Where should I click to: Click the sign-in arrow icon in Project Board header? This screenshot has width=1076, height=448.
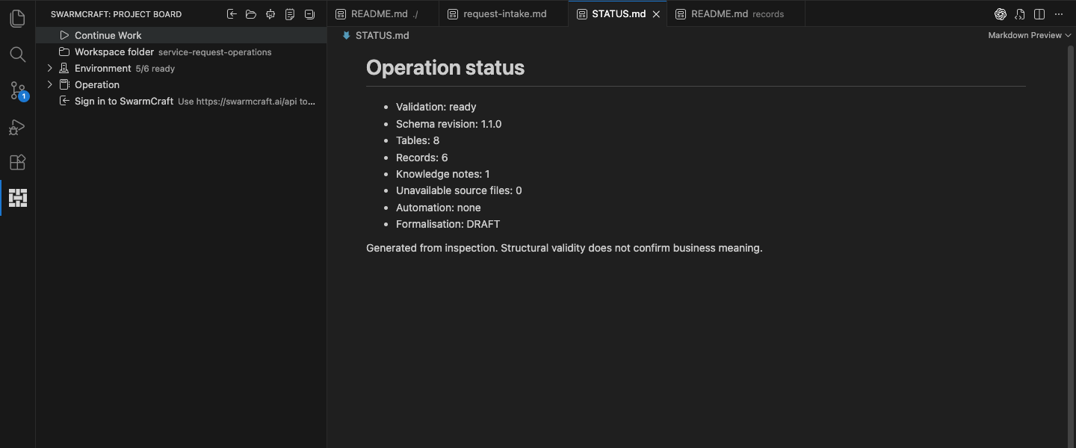click(x=232, y=14)
